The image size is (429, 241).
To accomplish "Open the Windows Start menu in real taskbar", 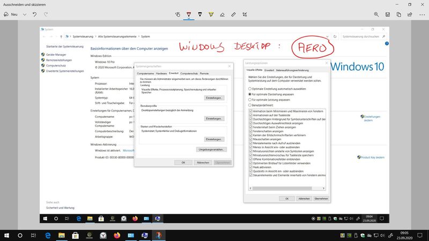I will click(6, 235).
